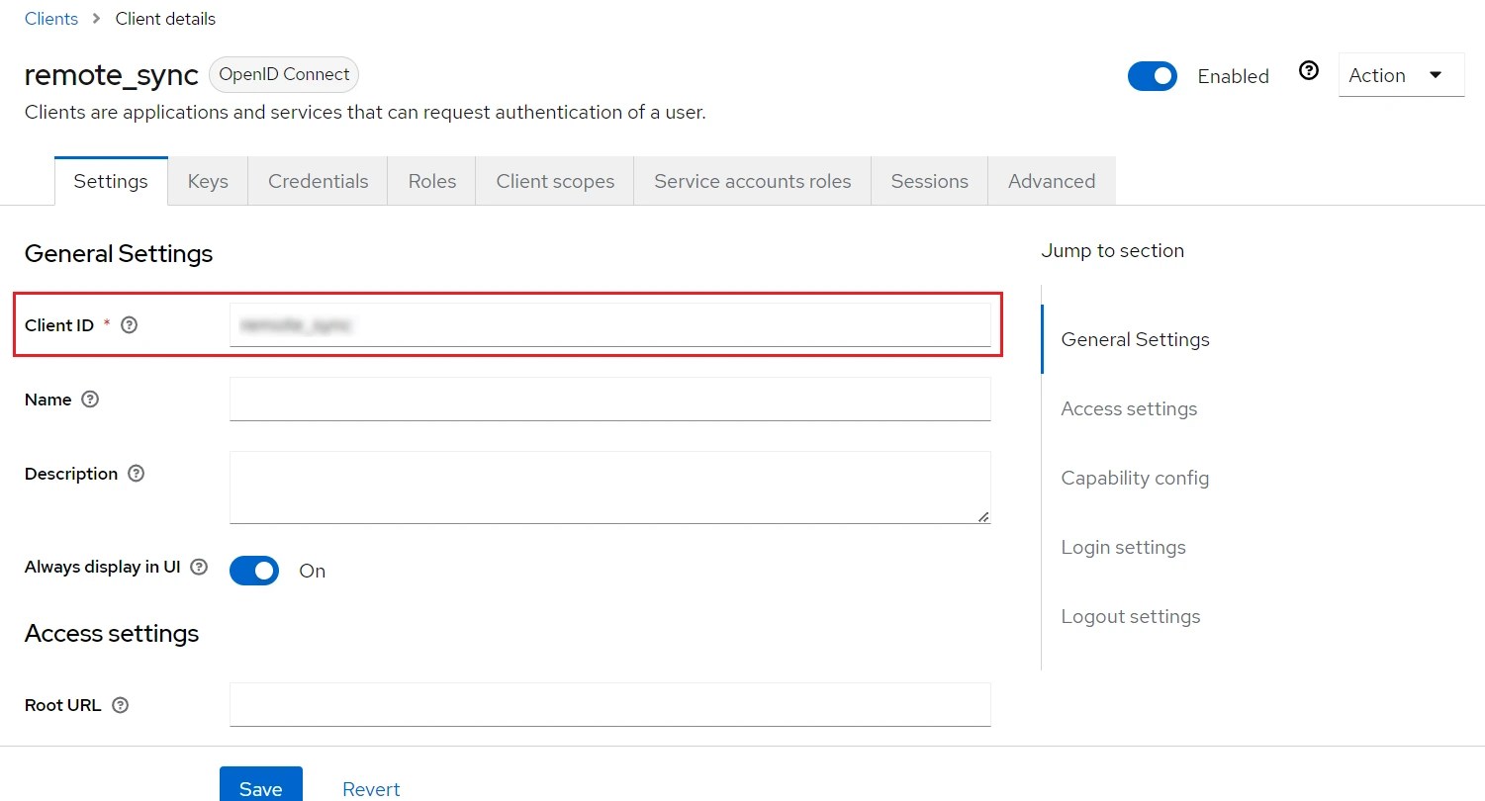Select the Service accounts roles tab
The image size is (1485, 801).
click(x=752, y=181)
